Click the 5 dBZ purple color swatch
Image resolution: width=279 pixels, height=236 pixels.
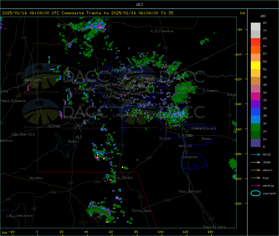255,143
